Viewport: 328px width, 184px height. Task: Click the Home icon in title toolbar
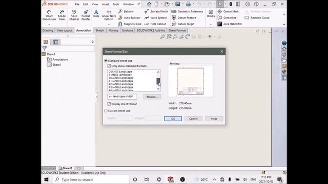click(x=149, y=4)
